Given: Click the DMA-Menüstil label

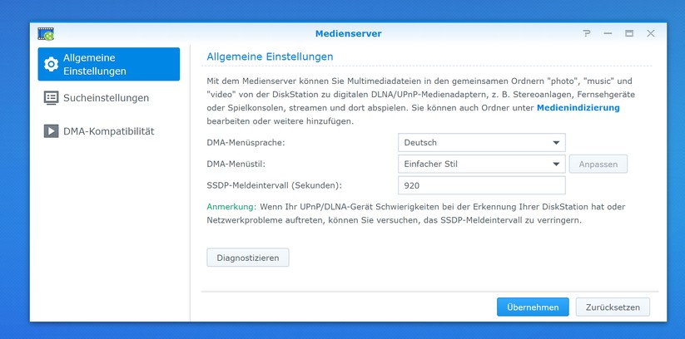Looking at the screenshot, I should pyautogui.click(x=236, y=164).
